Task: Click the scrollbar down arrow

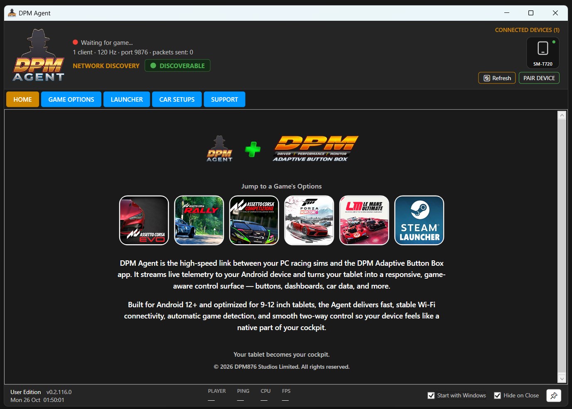Action: tap(562, 378)
